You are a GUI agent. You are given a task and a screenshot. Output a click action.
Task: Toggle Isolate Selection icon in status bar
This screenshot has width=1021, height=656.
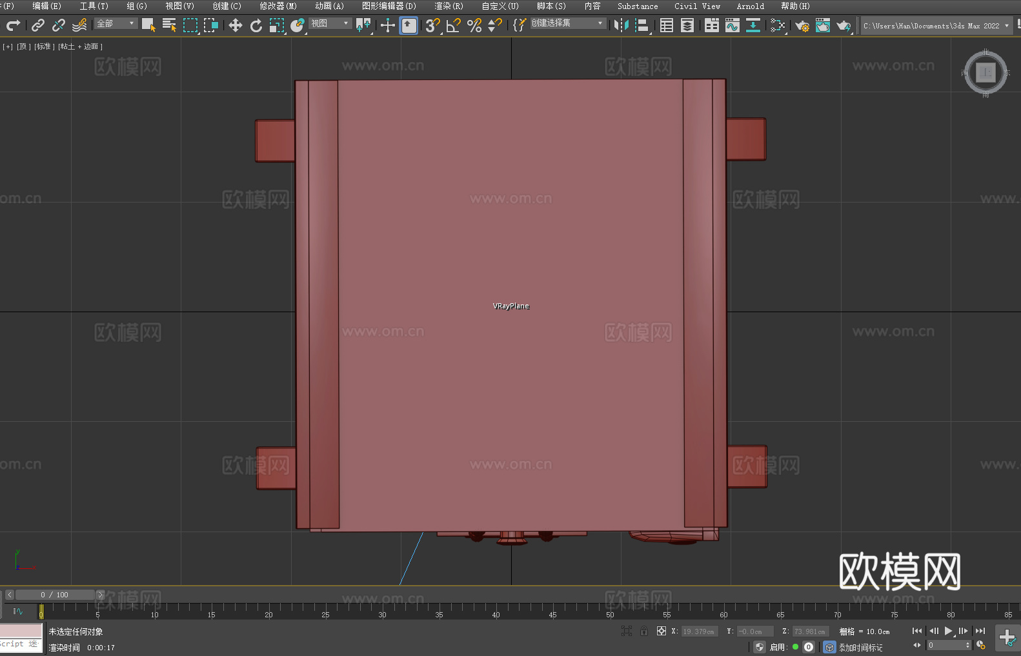tap(626, 631)
